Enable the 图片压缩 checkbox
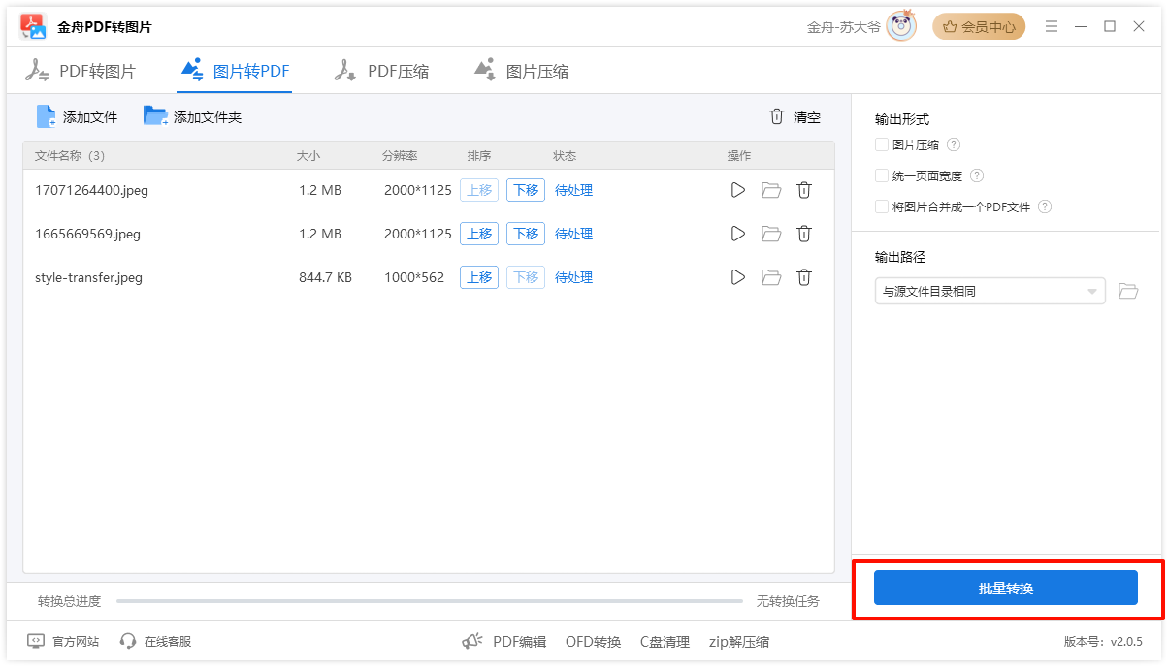 tap(882, 144)
